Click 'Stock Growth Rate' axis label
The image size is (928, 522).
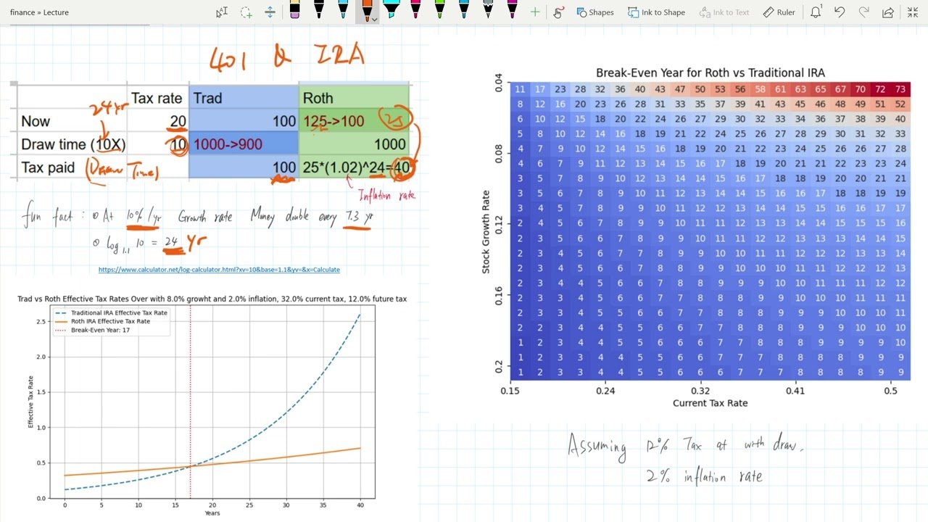click(x=486, y=232)
